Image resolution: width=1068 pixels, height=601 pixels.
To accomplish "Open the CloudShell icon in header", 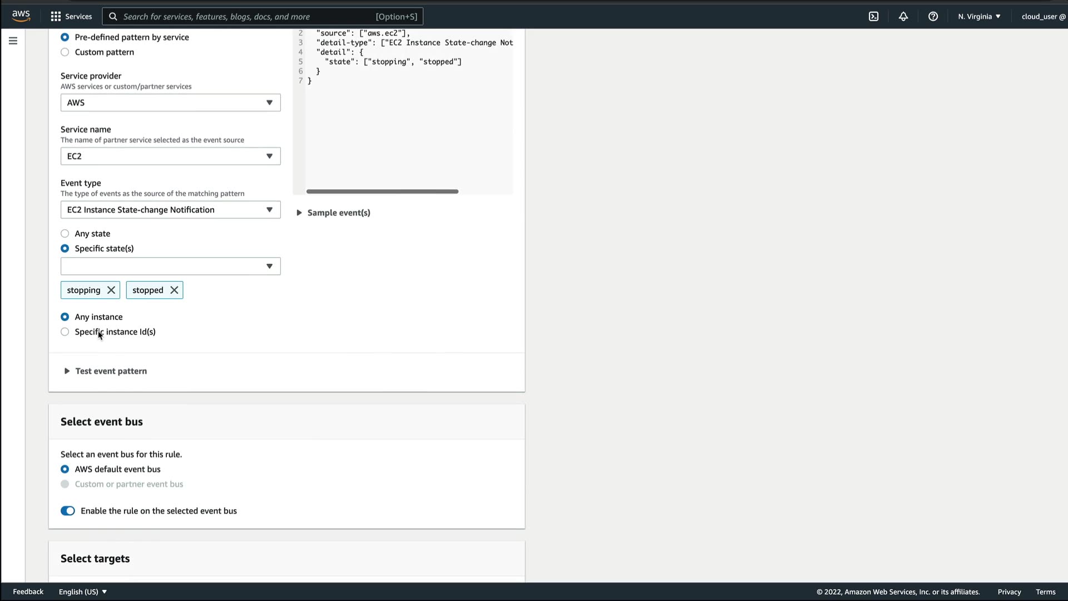I will coord(873,17).
